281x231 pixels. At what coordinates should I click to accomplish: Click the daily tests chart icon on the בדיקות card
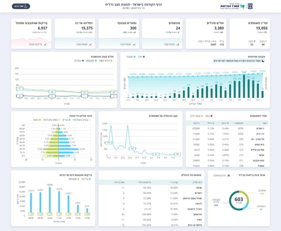pyautogui.click(x=45, y=44)
